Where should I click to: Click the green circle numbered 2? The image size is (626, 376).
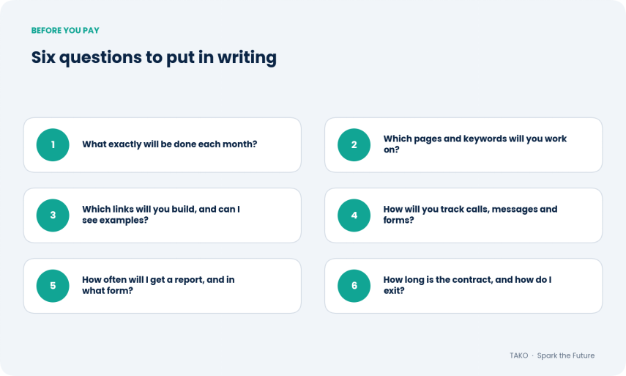(x=354, y=144)
